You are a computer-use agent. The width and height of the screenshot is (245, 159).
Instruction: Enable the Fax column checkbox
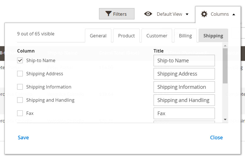[20, 113]
